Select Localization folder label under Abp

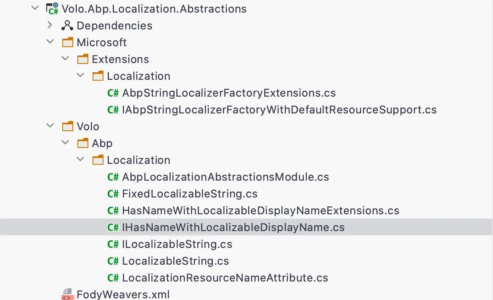(x=139, y=160)
